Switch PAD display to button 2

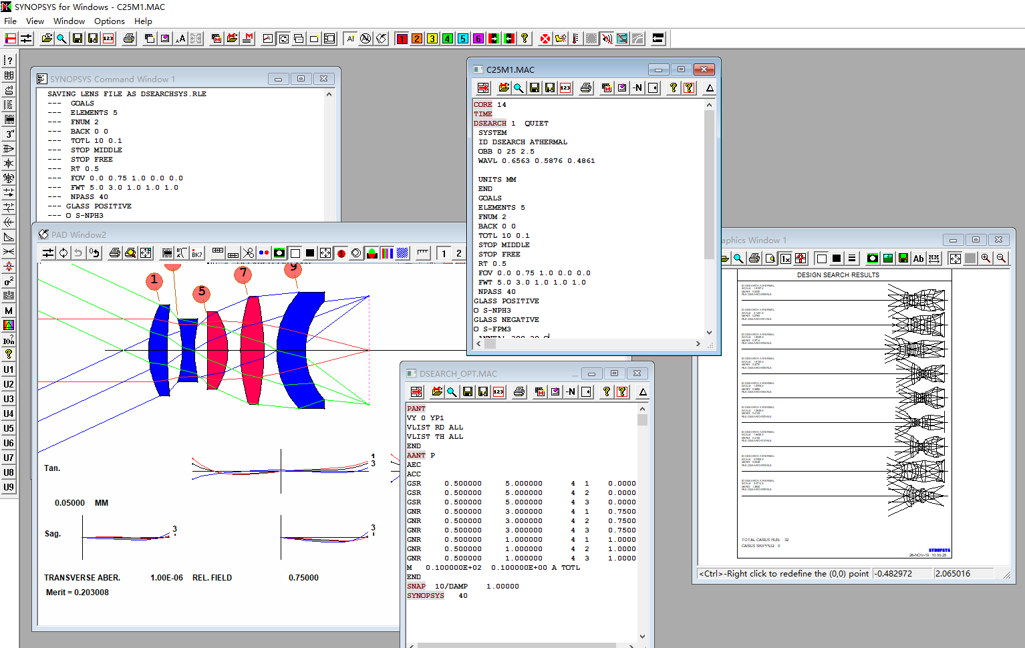(x=459, y=253)
